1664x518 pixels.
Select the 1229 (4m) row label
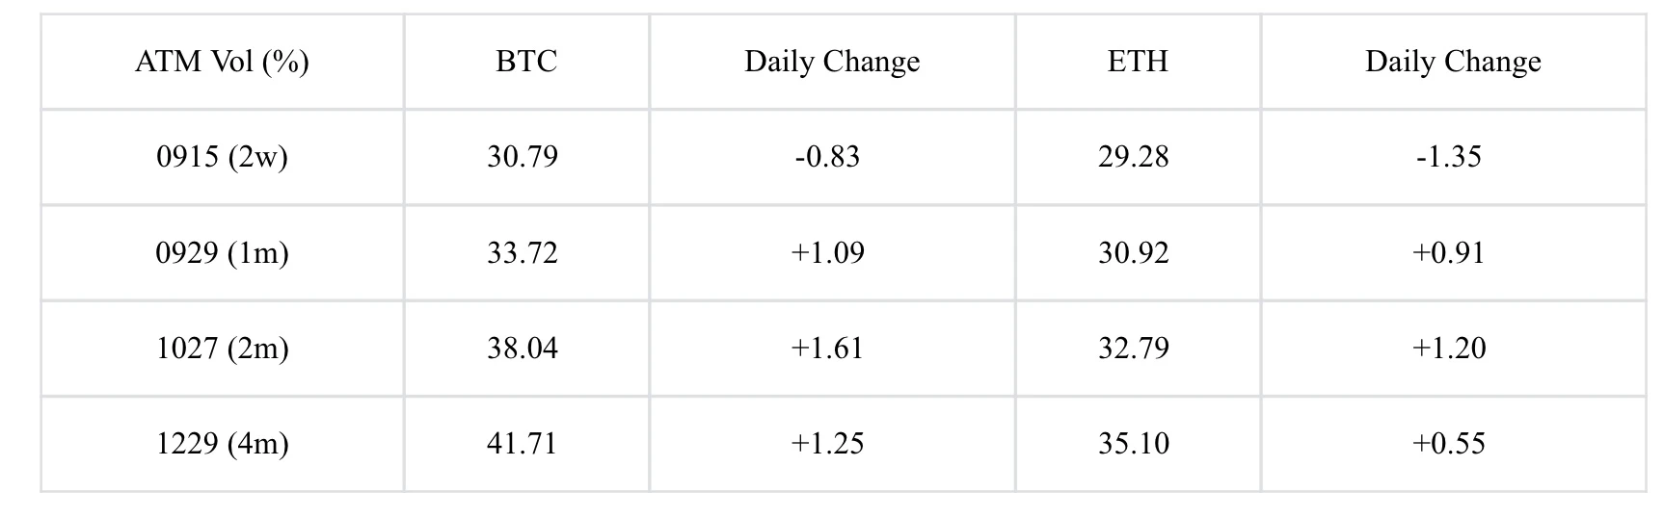click(222, 443)
